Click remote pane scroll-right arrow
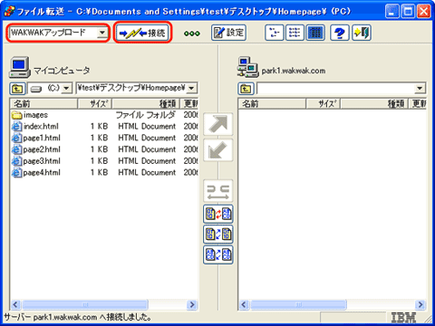Viewport: 435px width, 326px height. (x=420, y=304)
